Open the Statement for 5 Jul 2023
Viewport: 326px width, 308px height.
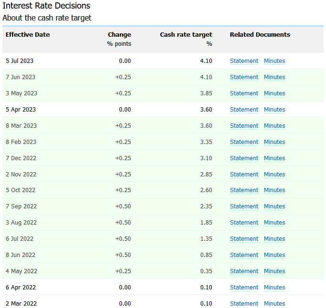point(244,61)
